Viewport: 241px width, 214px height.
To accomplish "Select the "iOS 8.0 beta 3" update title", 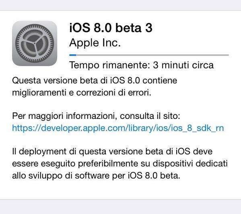I will click(111, 28).
